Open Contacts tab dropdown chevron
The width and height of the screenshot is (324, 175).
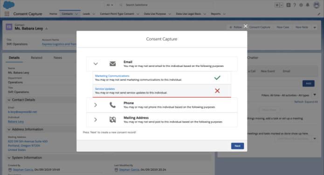click(x=76, y=14)
